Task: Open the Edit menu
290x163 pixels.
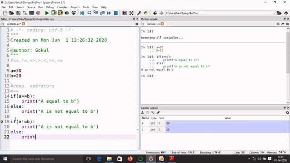Action: [x=11, y=7]
